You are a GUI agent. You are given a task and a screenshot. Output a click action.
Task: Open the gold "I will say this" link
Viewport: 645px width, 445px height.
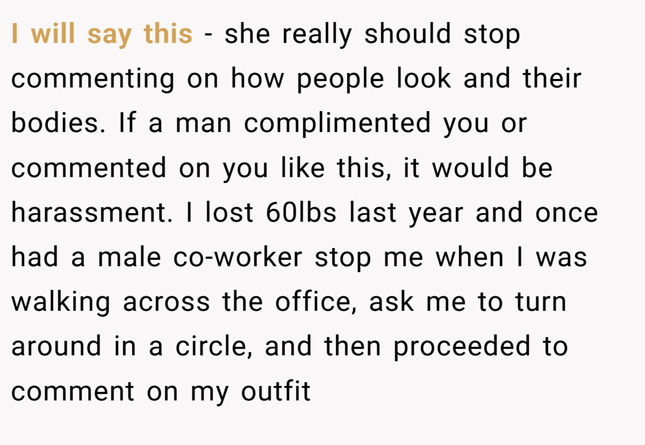click(x=102, y=34)
